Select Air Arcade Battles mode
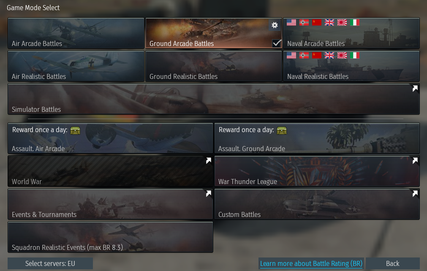 tap(76, 33)
